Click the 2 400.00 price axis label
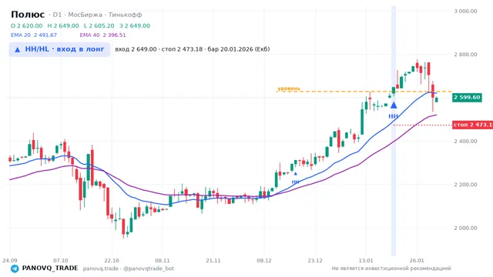Screen dimensions: 493x277 point(465,141)
